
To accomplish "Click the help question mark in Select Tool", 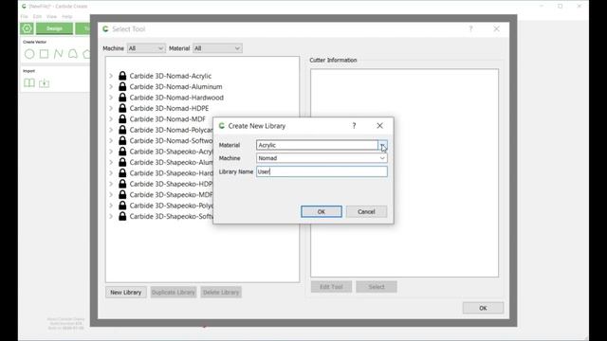I will click(470, 29).
